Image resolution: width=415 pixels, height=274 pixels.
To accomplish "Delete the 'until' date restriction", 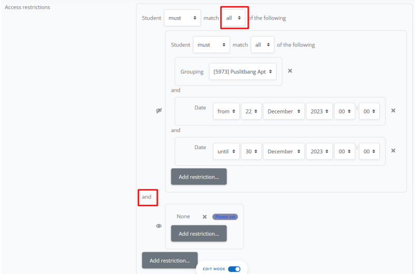I will [393, 151].
